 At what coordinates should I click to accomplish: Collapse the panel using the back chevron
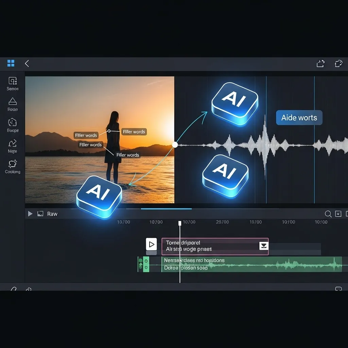click(27, 63)
